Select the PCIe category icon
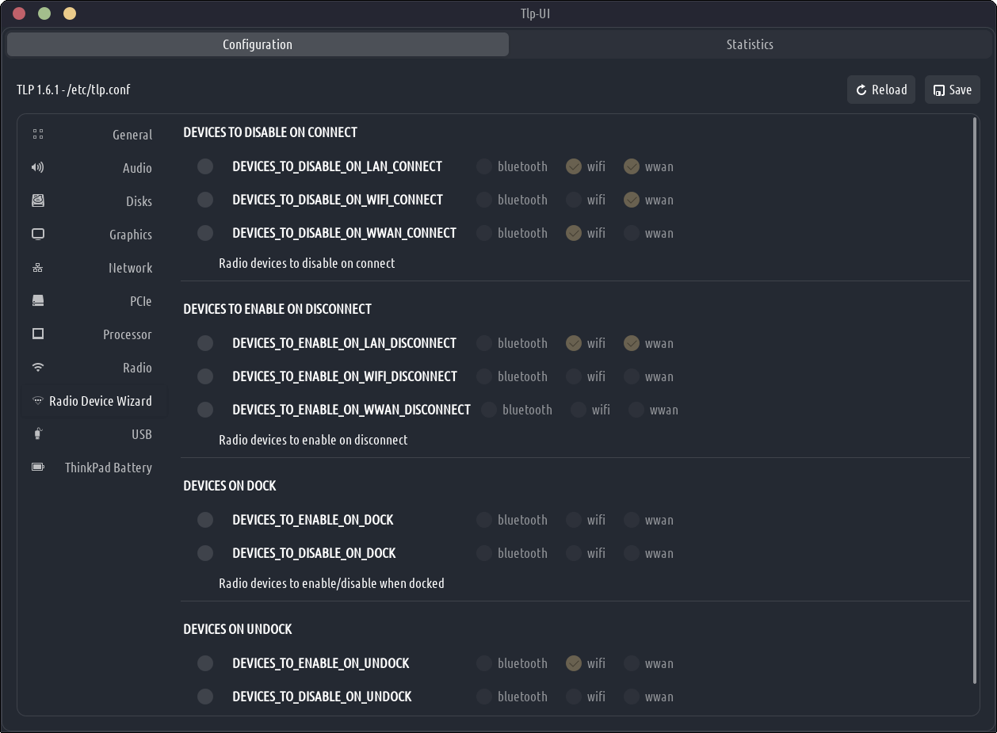Screen dimensions: 997x733 coord(38,301)
